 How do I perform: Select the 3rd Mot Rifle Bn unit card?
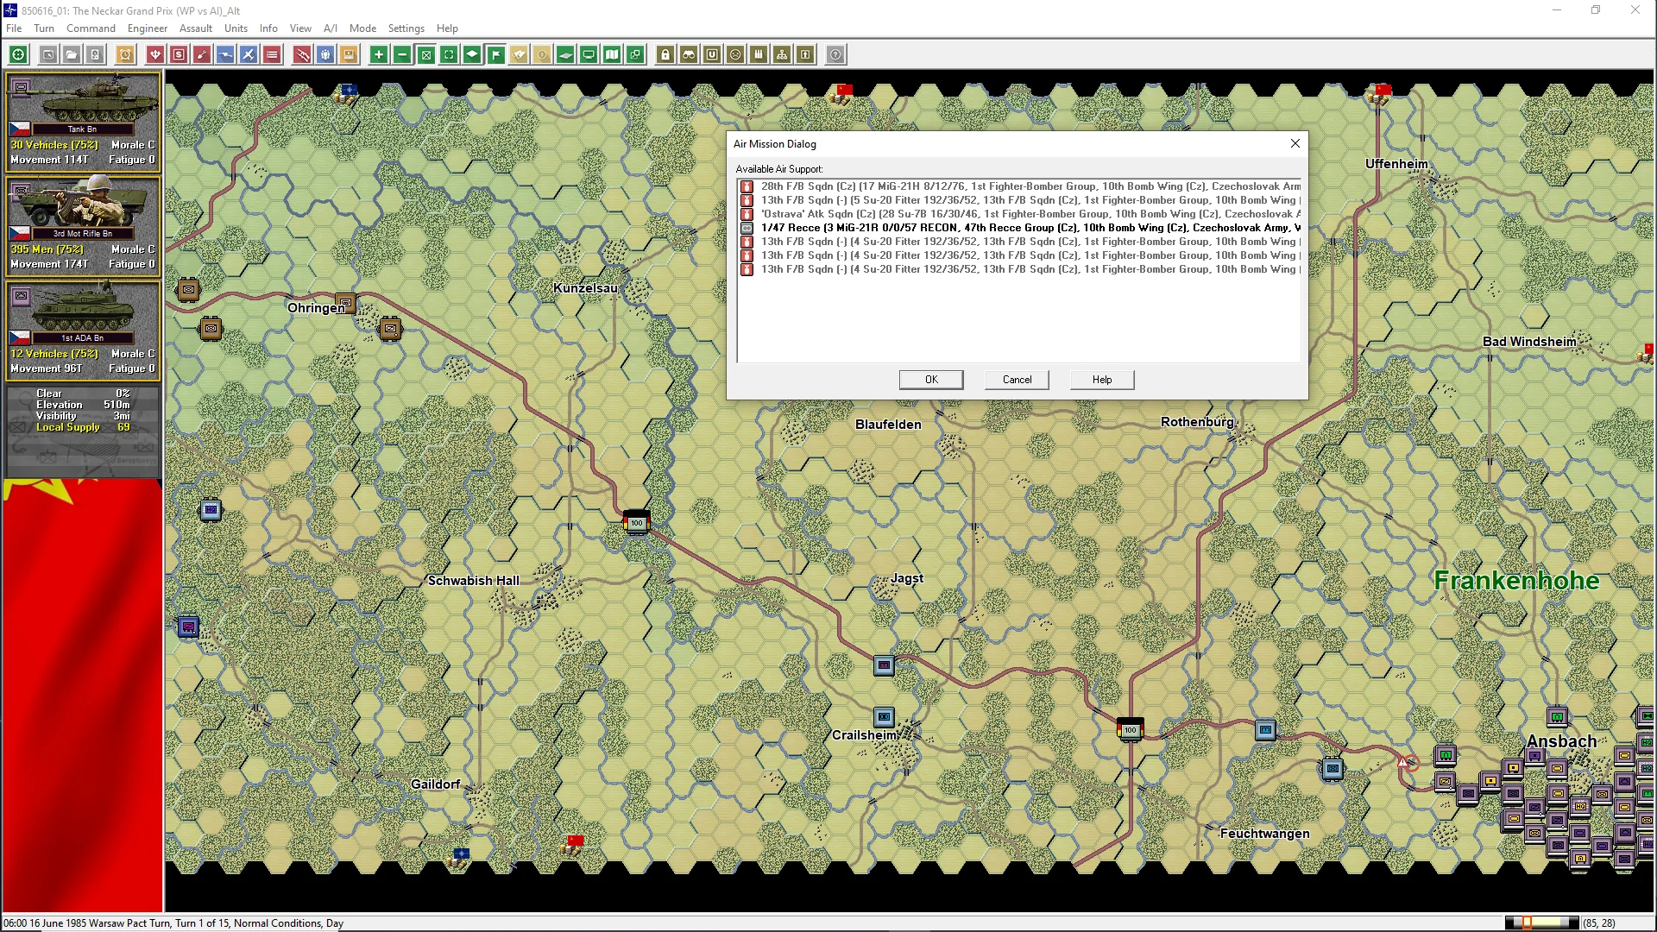point(83,226)
